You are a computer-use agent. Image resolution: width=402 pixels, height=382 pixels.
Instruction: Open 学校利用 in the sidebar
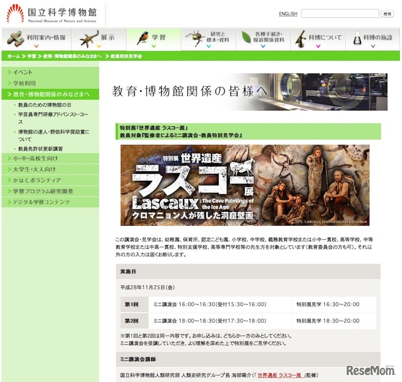click(50, 83)
